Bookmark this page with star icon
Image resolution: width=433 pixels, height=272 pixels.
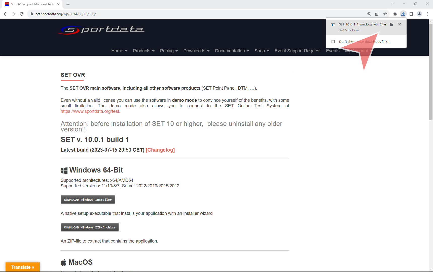pos(385,14)
